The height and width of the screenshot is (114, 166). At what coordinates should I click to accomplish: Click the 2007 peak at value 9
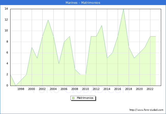tap(69, 36)
